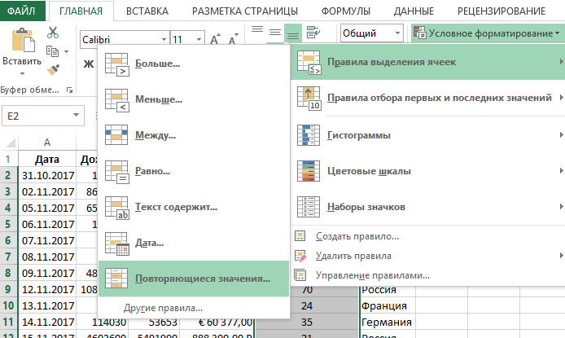Click cell with value 114030
This screenshot has width=565, height=338.
click(x=102, y=323)
